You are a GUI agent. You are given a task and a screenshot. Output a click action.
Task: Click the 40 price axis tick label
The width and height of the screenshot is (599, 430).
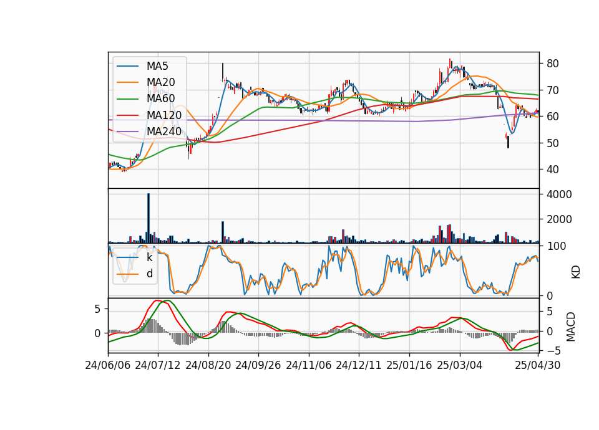click(x=553, y=170)
